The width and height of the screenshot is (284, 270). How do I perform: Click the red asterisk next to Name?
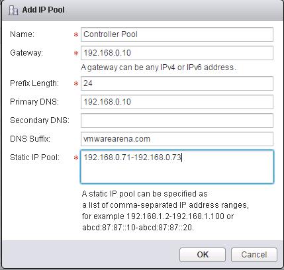tap(76, 35)
